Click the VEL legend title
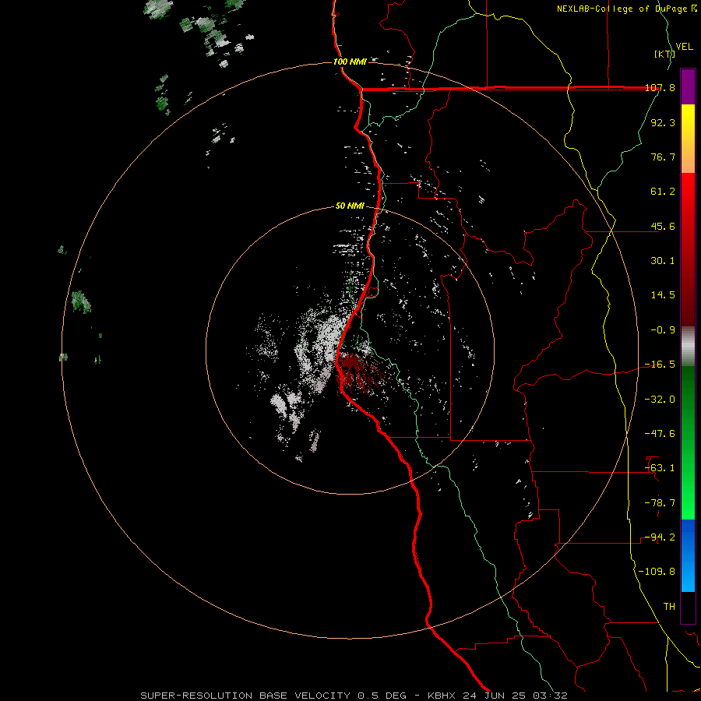 684,47
